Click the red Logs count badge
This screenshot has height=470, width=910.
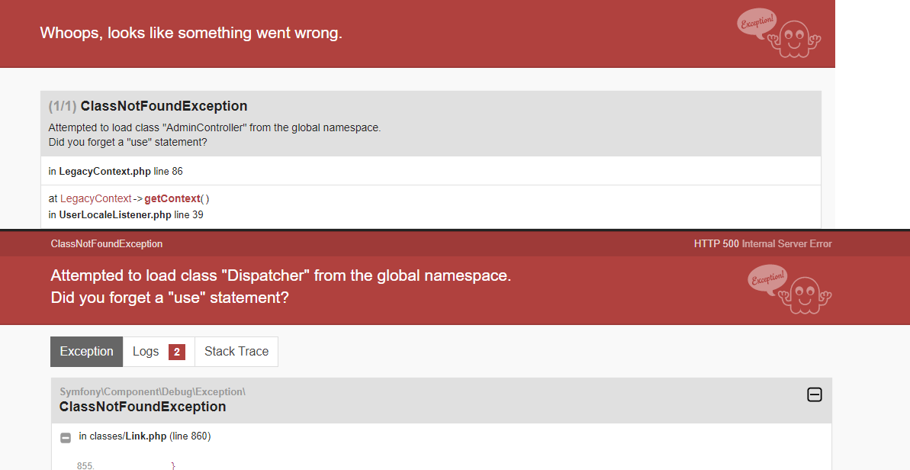click(177, 352)
